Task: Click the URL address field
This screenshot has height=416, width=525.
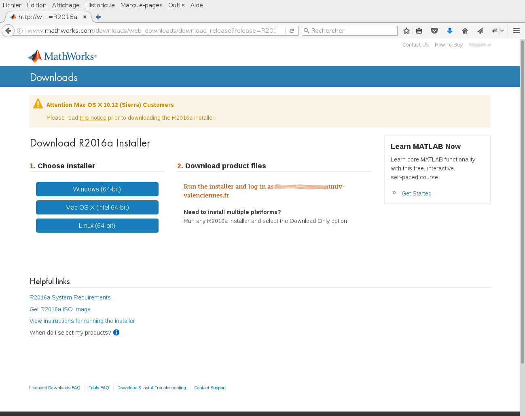Action: [152, 31]
